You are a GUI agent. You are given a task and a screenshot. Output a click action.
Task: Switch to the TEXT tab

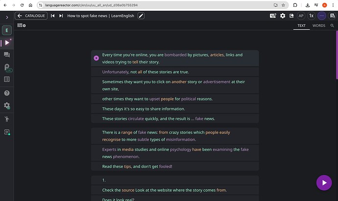(x=301, y=25)
